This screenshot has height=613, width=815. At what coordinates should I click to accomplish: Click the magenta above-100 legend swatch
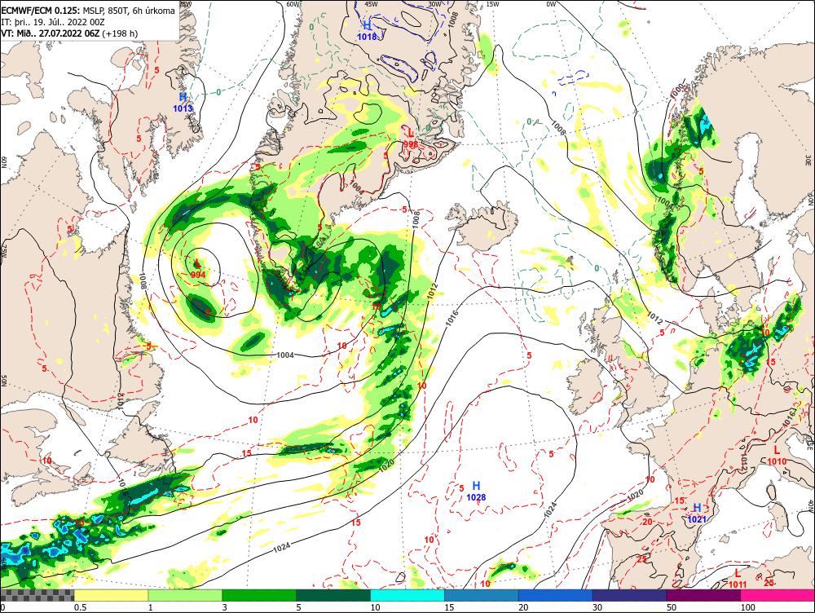[778, 595]
